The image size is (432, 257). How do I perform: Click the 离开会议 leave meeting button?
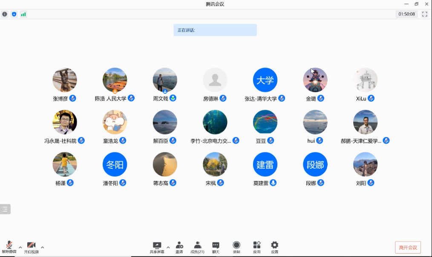point(408,247)
